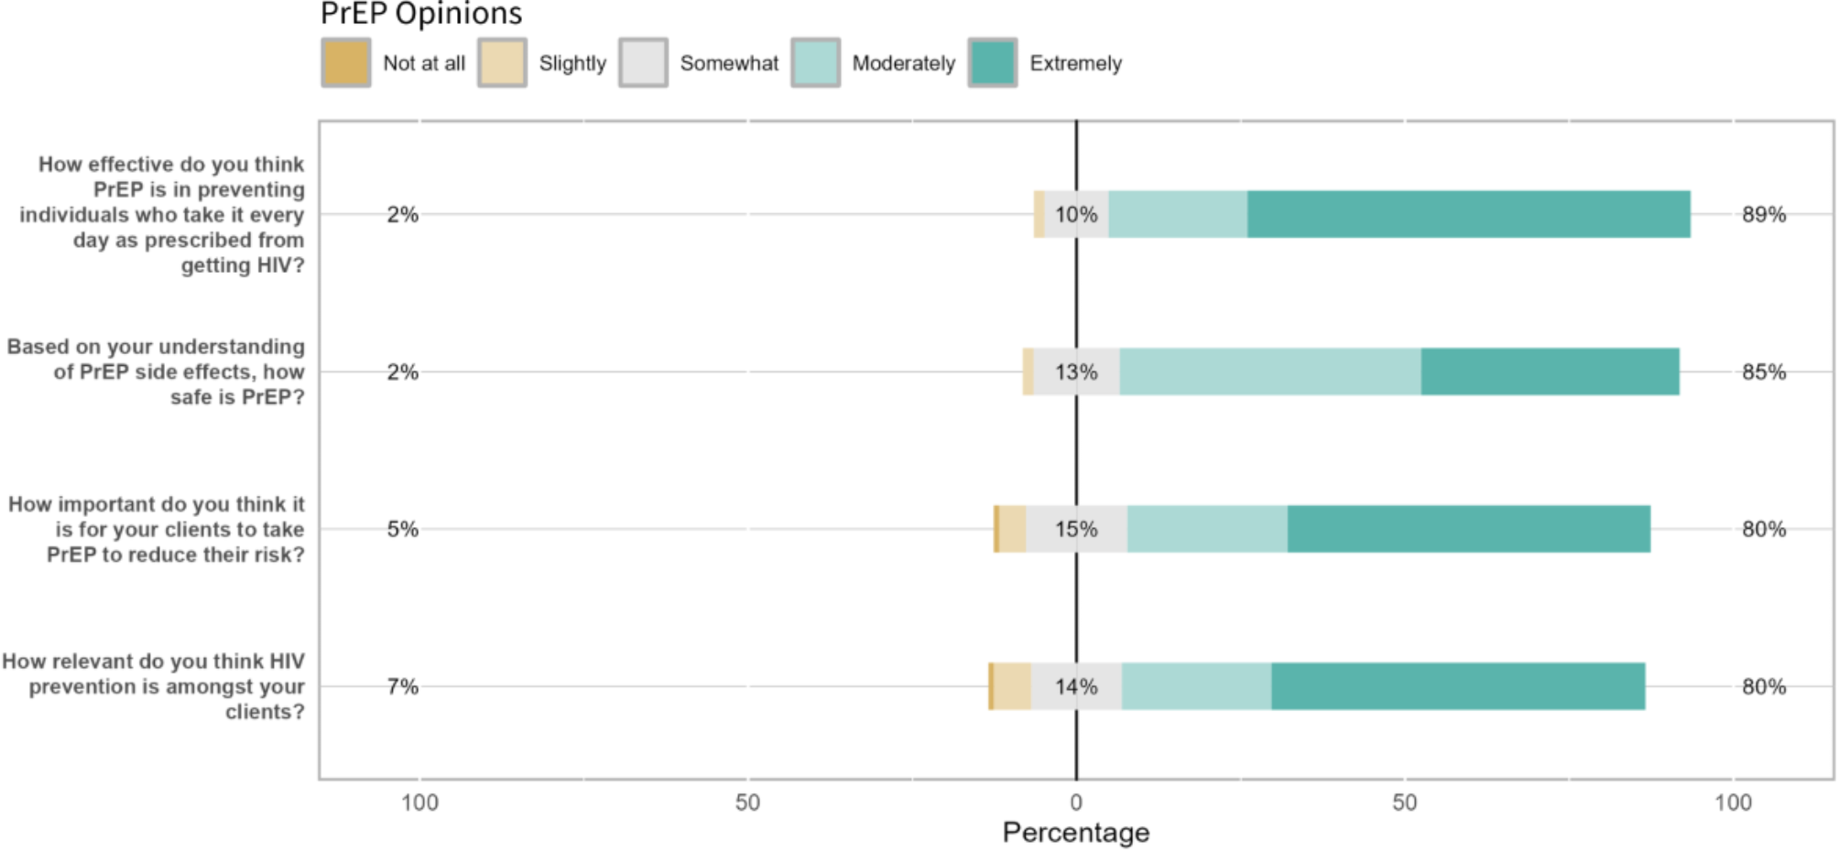Click the 'How effective do you think PrEP' question label
The width and height of the screenshot is (1839, 850).
click(163, 214)
